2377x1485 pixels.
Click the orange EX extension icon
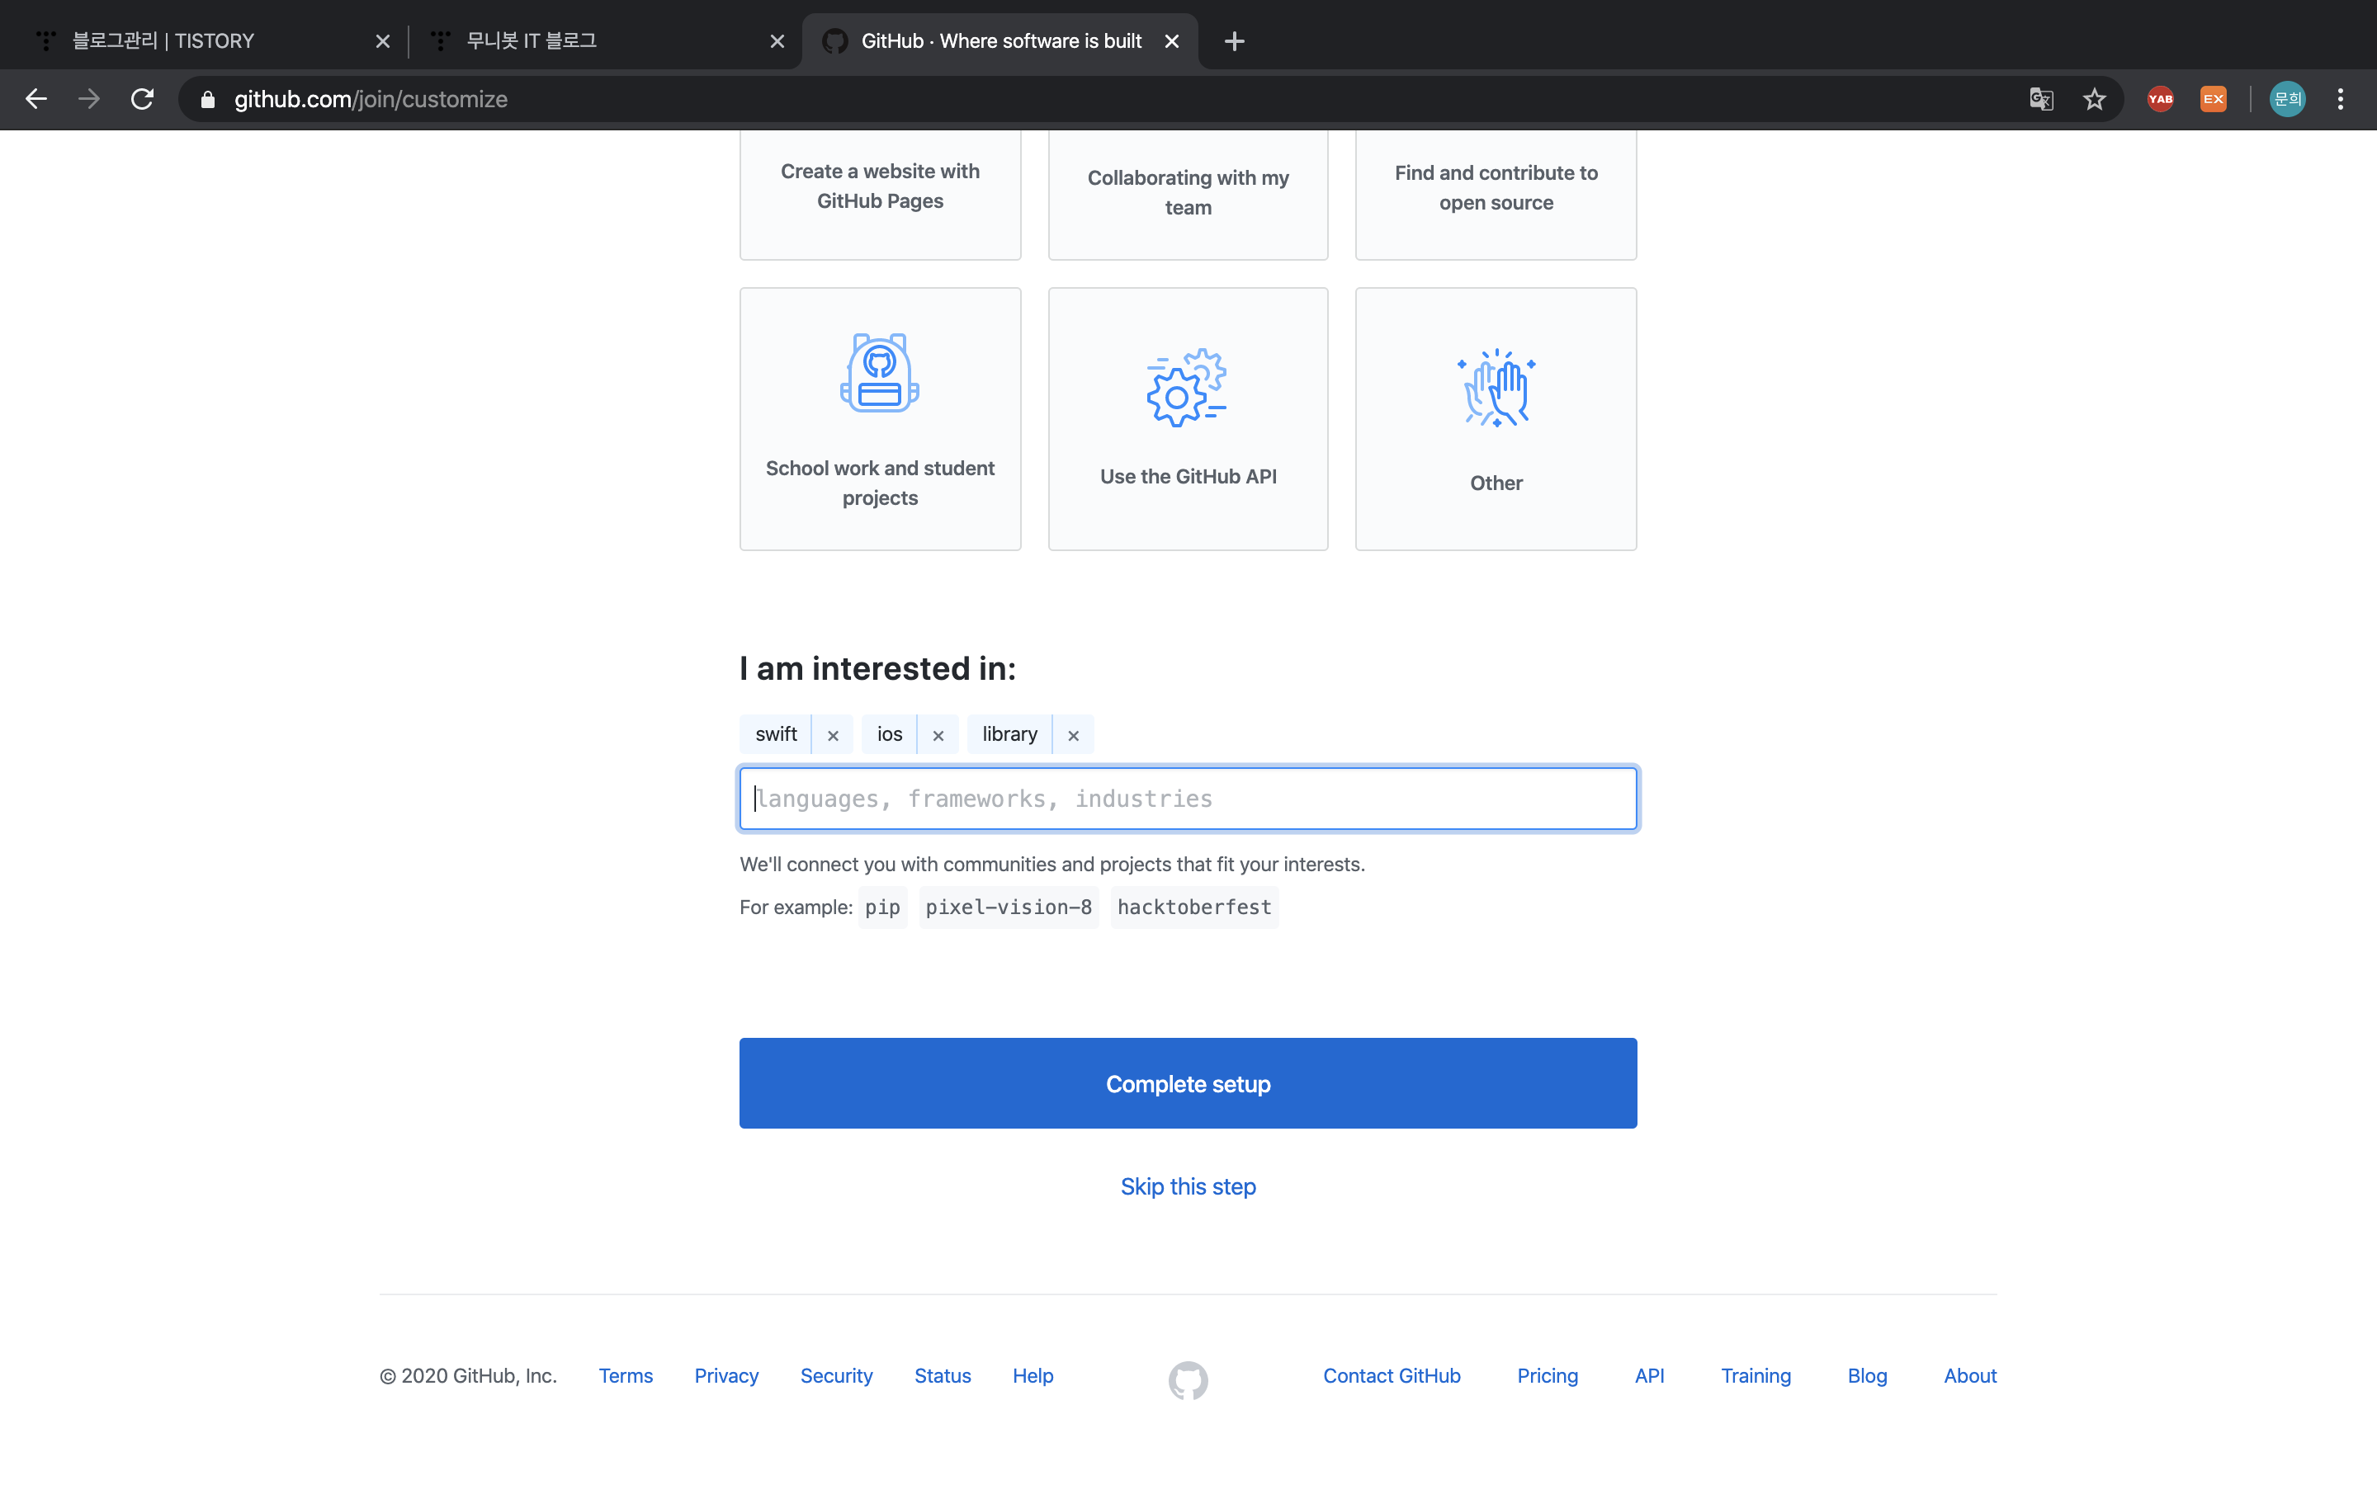click(2212, 99)
